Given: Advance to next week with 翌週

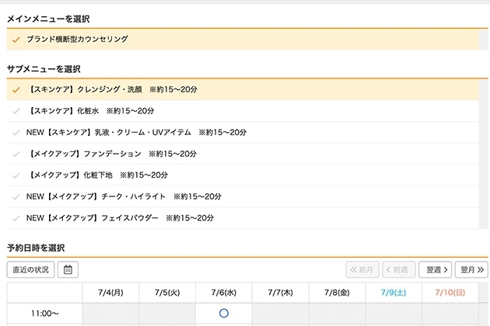Looking at the screenshot, I should [436, 269].
